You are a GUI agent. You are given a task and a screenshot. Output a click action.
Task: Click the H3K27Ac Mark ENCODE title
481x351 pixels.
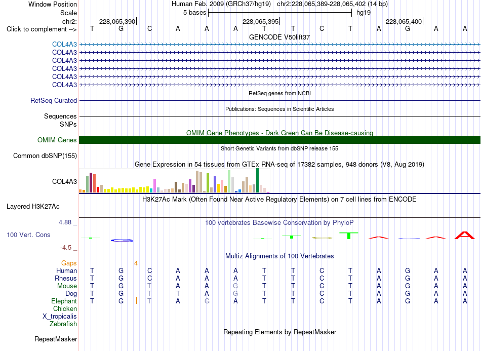point(279,200)
